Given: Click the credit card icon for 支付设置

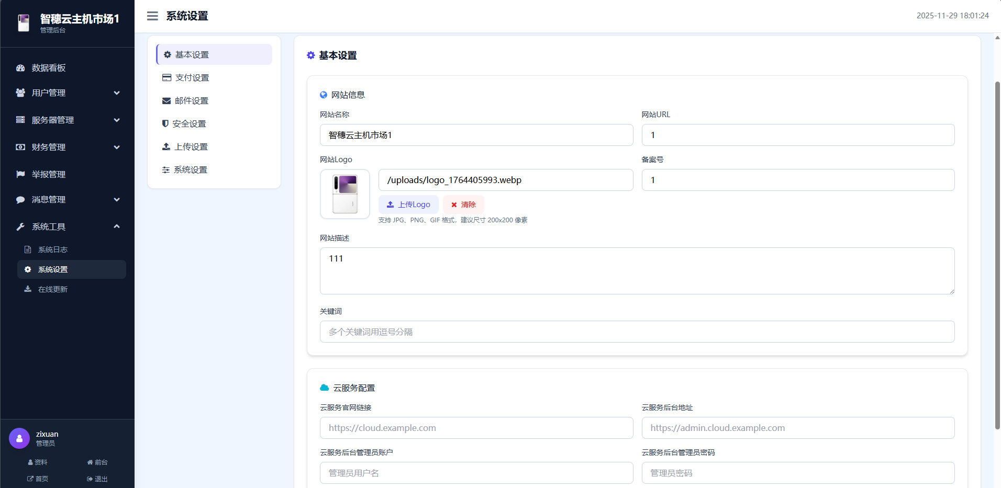Looking at the screenshot, I should 166,78.
